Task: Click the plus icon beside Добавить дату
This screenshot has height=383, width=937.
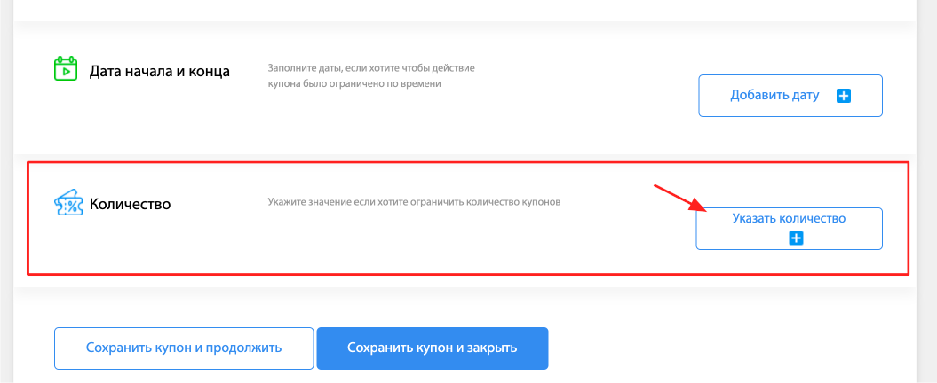Action: (843, 96)
